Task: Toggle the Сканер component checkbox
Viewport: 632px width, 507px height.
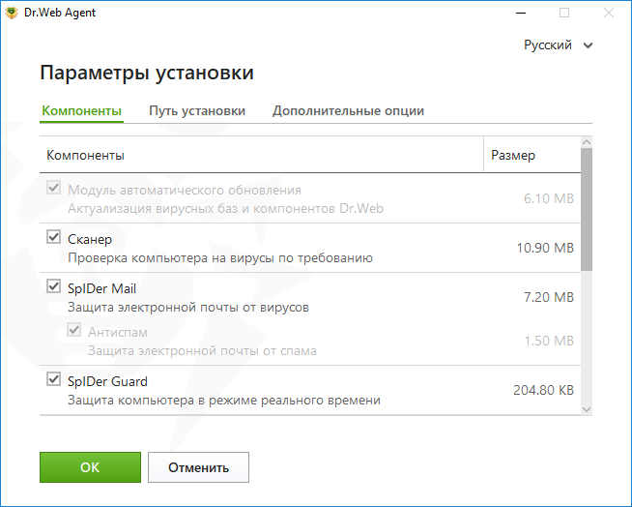Action: coord(53,236)
